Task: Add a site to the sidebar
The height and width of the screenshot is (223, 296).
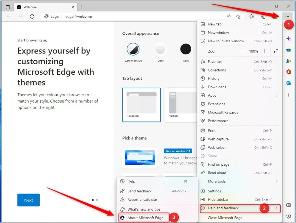Action: tap(288, 95)
